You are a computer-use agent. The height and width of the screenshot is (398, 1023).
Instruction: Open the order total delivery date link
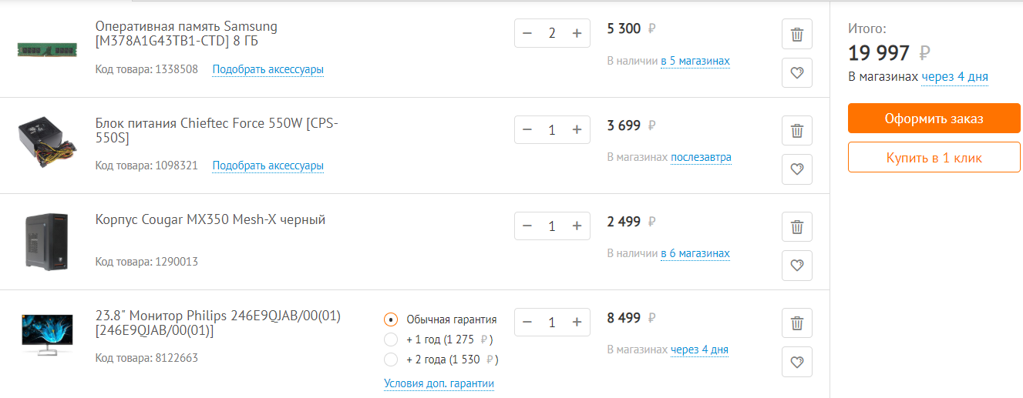tap(954, 77)
